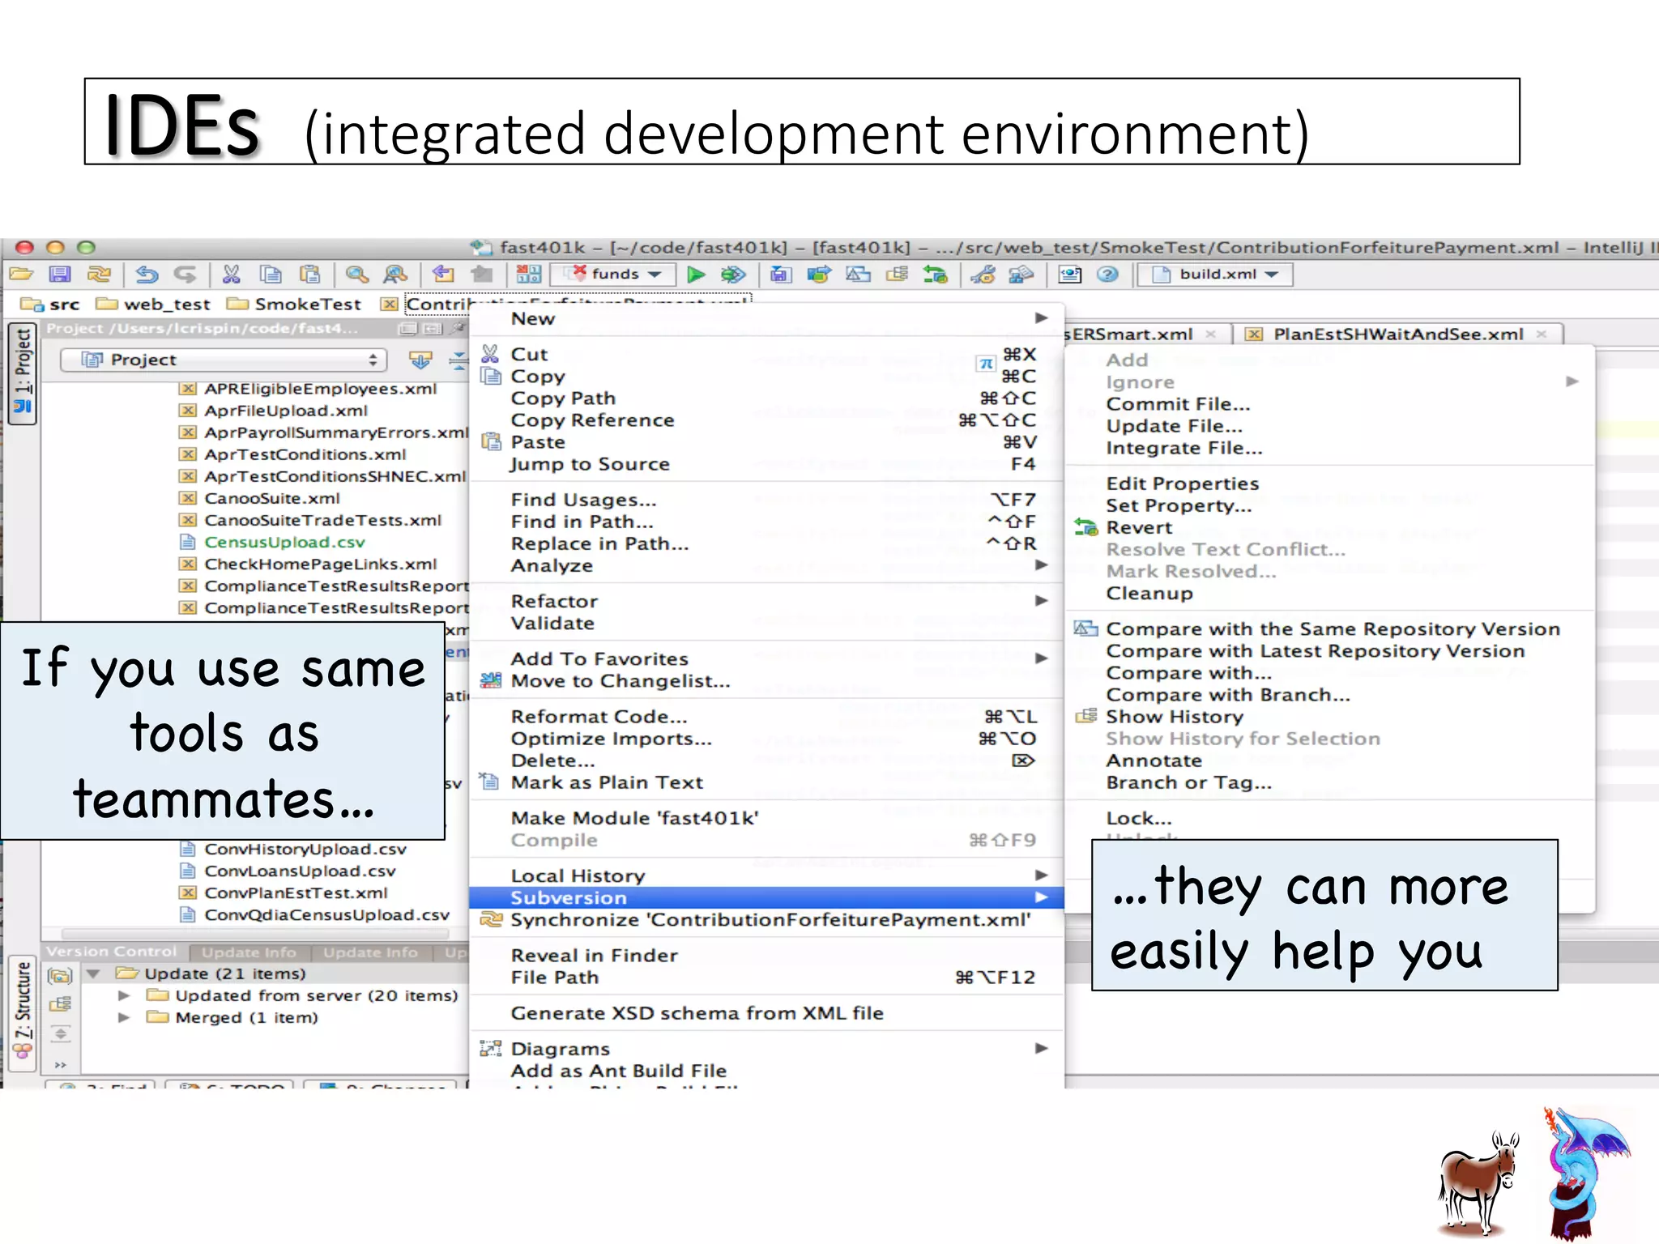Click the Debug bug icon

pyautogui.click(x=733, y=275)
